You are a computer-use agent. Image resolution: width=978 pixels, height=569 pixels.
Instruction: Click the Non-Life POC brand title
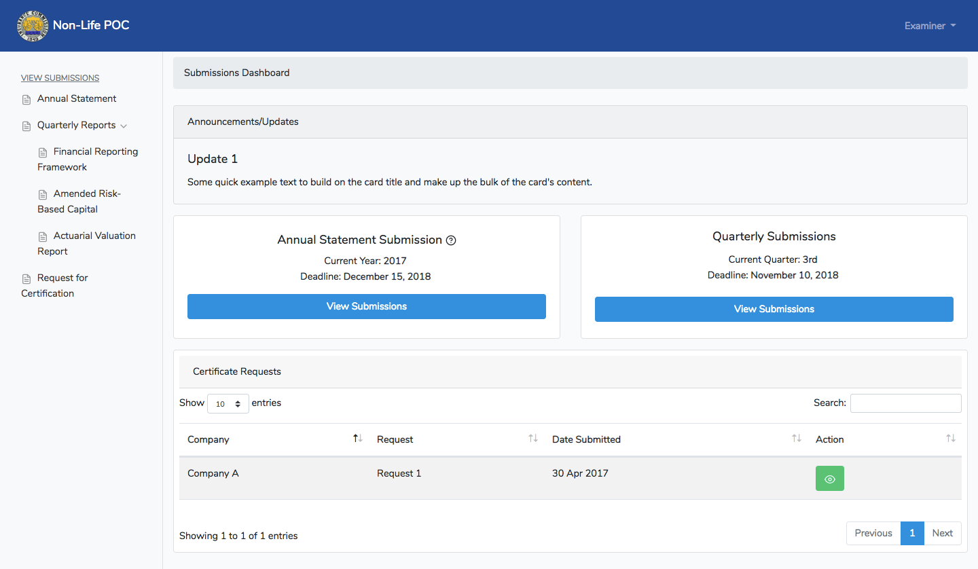coord(91,26)
